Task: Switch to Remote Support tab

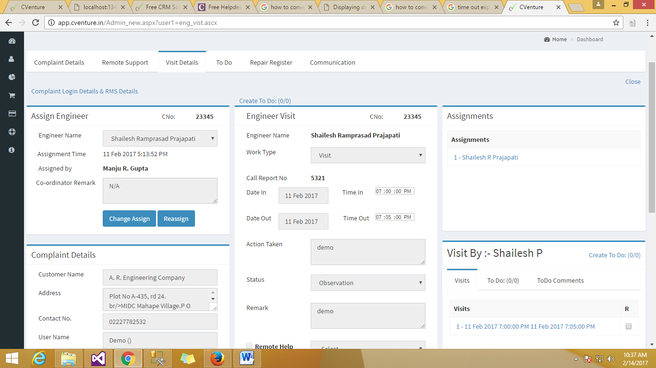Action: coord(125,62)
